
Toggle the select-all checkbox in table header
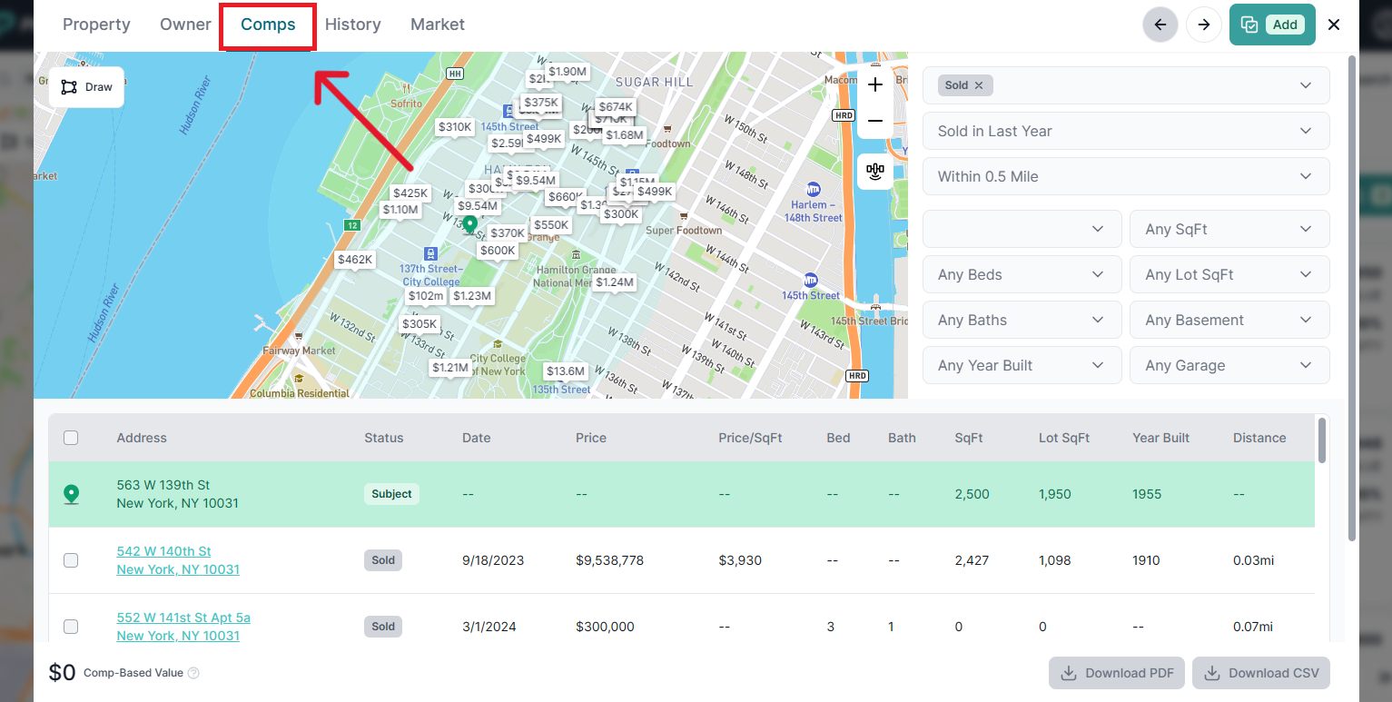pyautogui.click(x=71, y=438)
